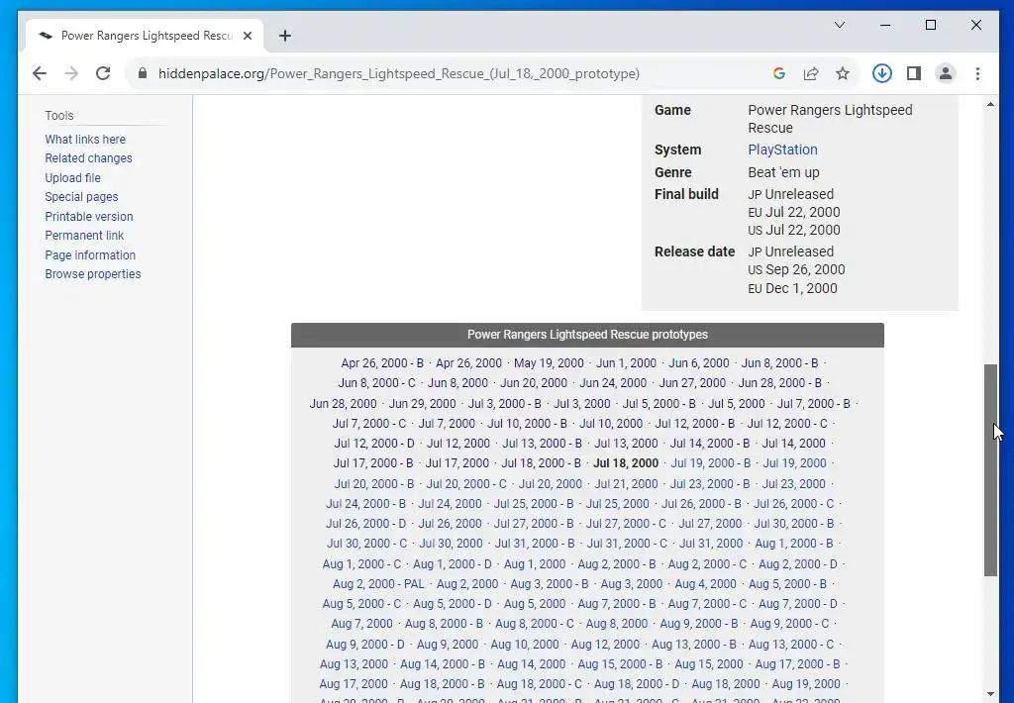This screenshot has width=1014, height=703.
Task: Click the address bar URL
Action: 398,73
